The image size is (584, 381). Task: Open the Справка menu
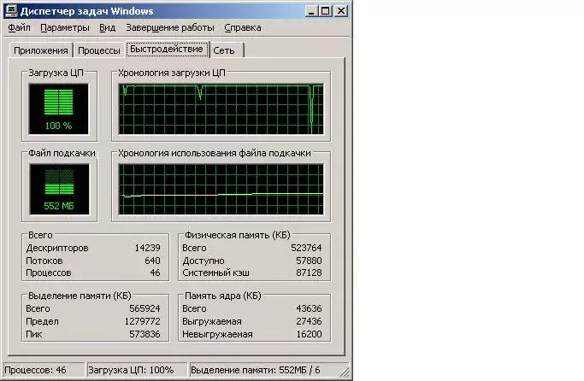(x=243, y=28)
